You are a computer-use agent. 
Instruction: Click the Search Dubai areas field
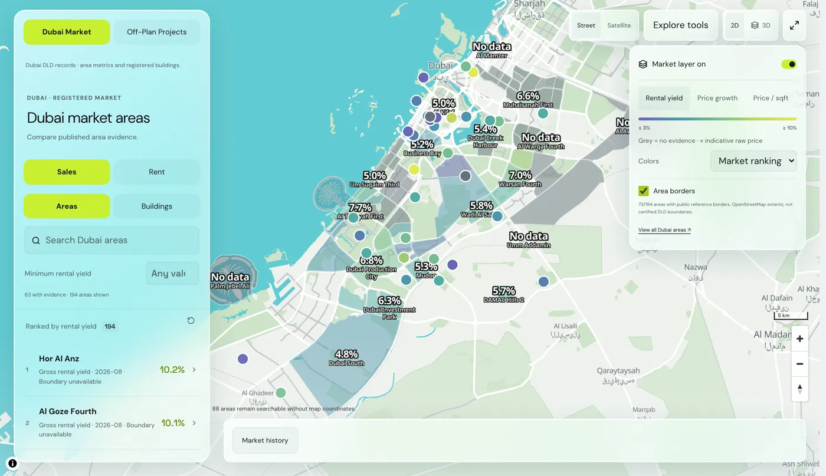[112, 240]
